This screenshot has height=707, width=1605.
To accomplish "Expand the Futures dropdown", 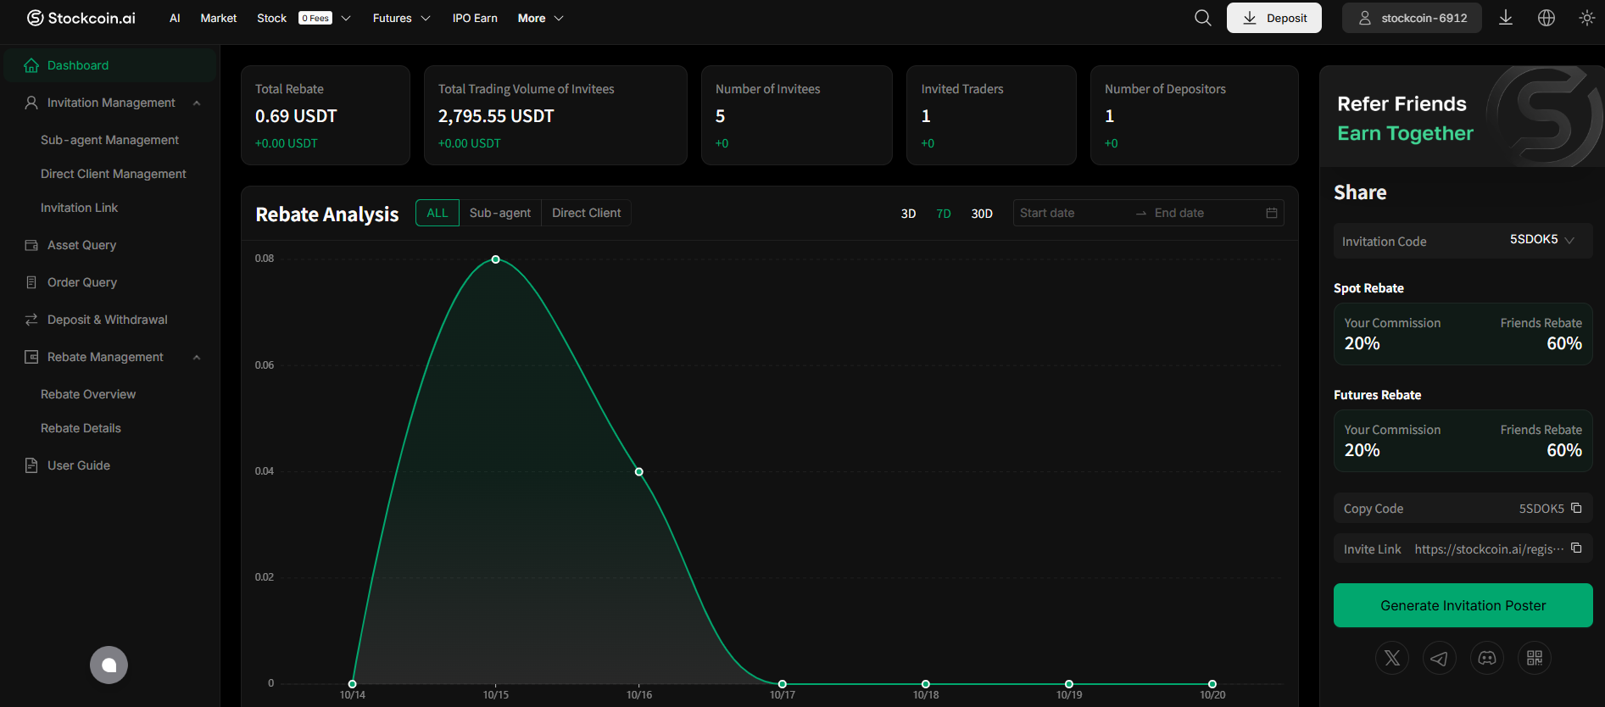I will point(401,18).
